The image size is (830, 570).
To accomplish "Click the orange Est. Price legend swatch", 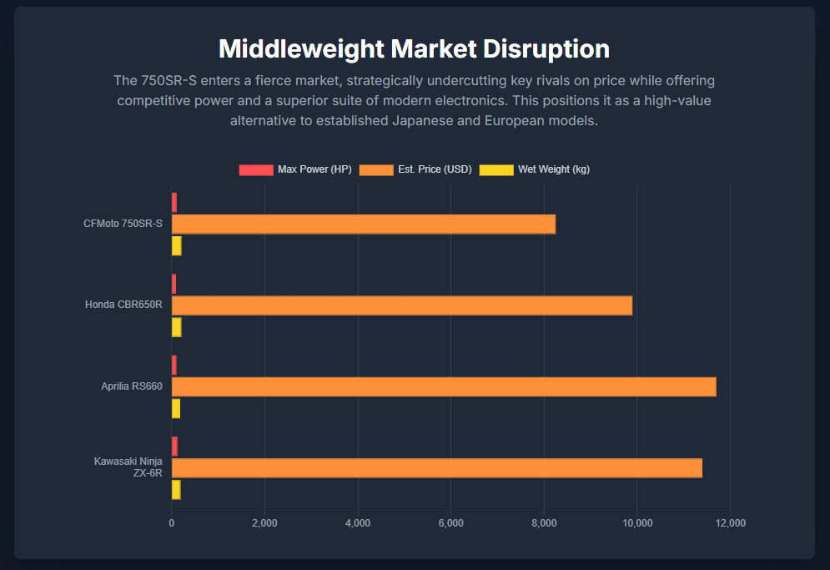I will 376,169.
